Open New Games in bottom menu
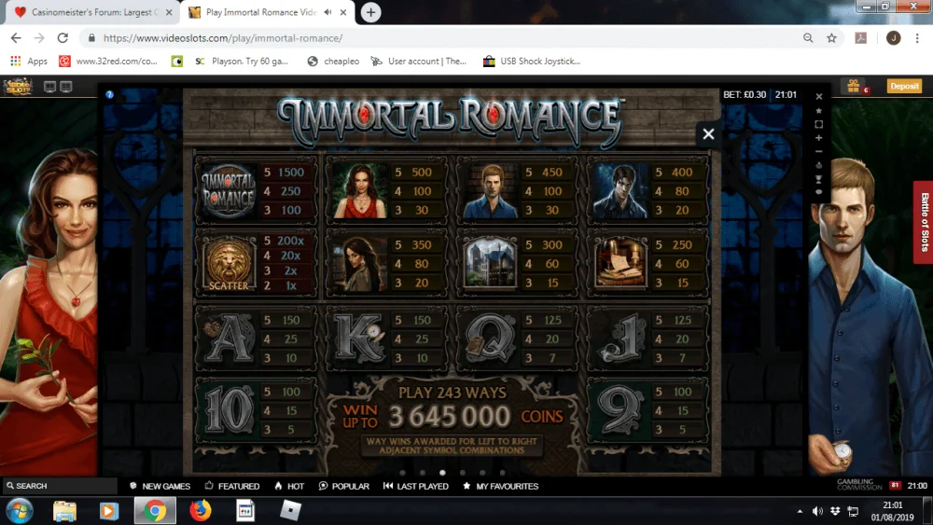This screenshot has height=525, width=933. point(160,486)
